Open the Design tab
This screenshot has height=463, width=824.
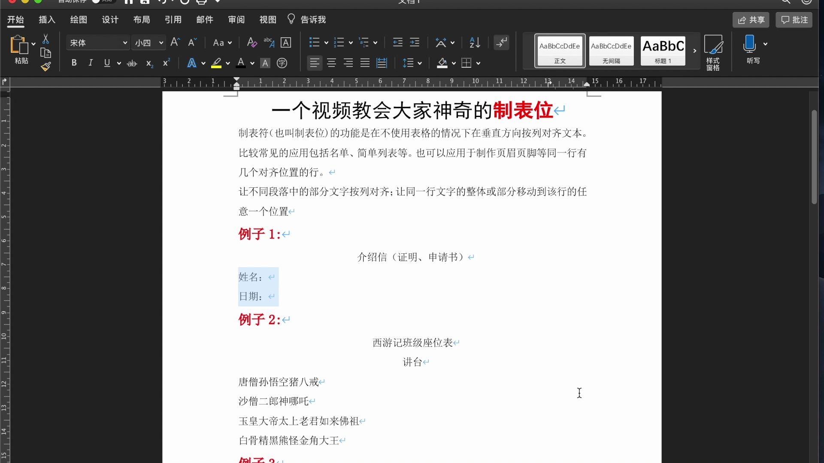(110, 20)
